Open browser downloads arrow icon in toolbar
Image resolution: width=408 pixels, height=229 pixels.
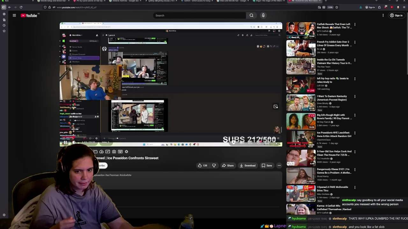[361, 7]
